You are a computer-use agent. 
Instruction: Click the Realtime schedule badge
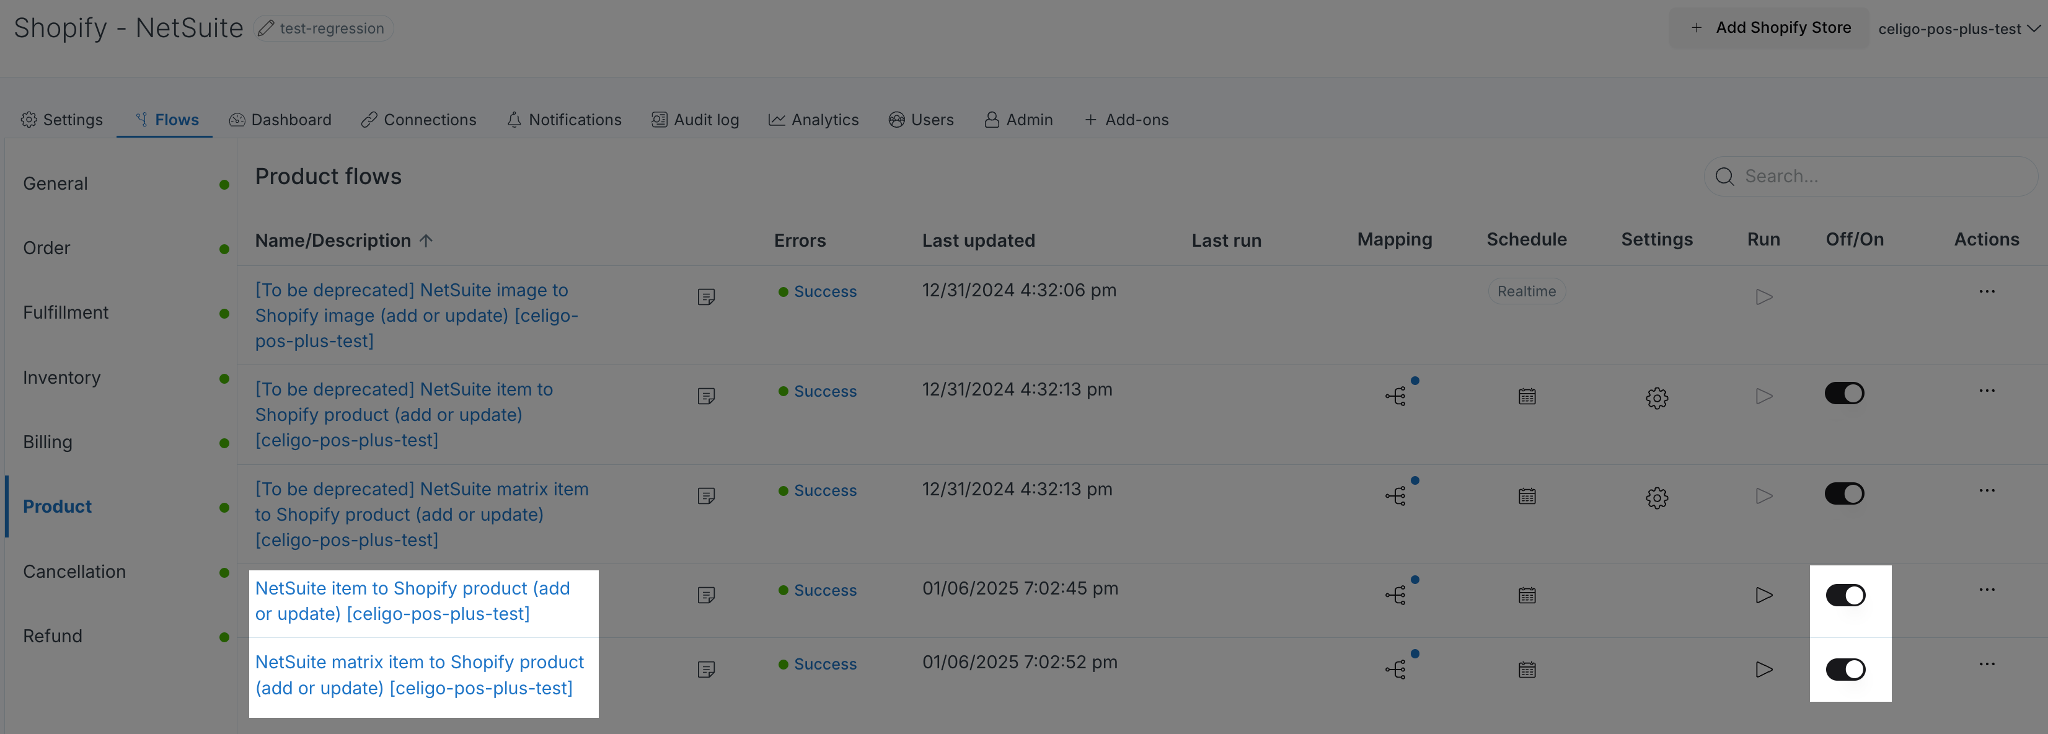tap(1527, 291)
